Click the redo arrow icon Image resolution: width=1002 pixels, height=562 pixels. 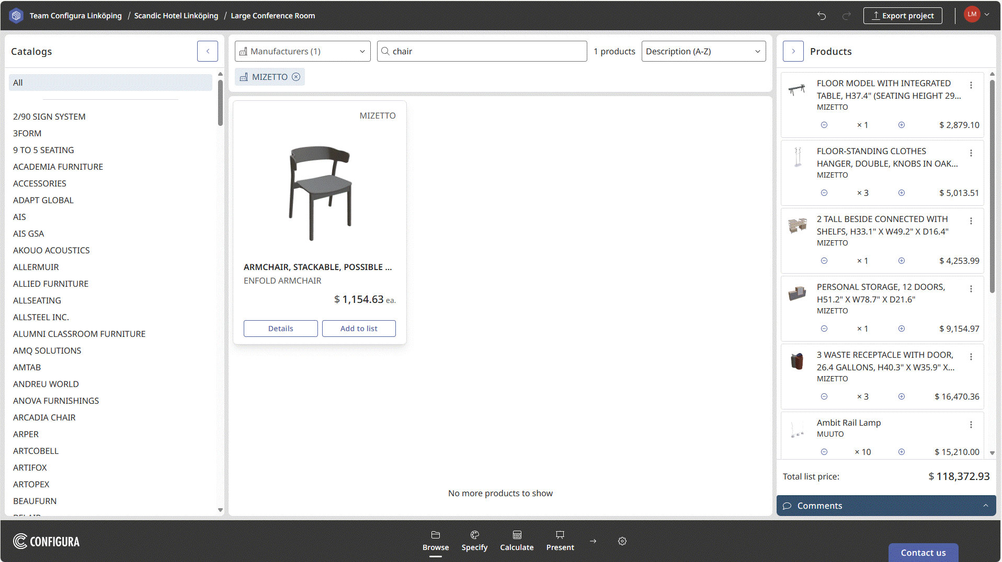846,16
